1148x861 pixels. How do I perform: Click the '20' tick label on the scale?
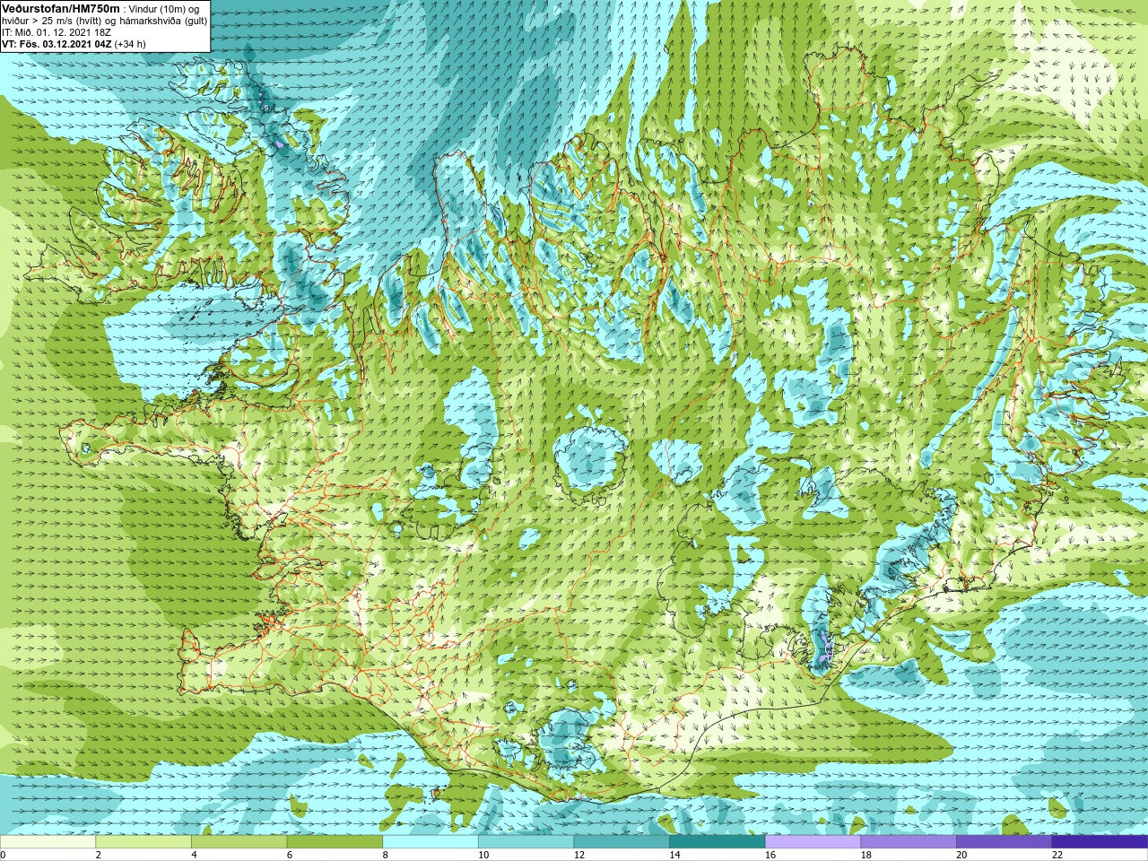pos(961,856)
